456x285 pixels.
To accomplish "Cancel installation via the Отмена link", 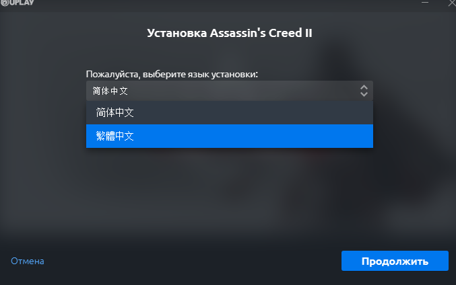I will coord(28,261).
